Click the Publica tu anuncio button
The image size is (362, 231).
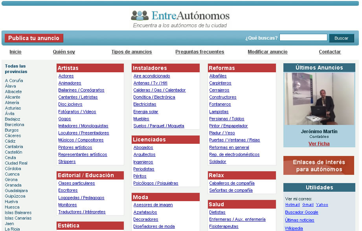tap(34, 38)
